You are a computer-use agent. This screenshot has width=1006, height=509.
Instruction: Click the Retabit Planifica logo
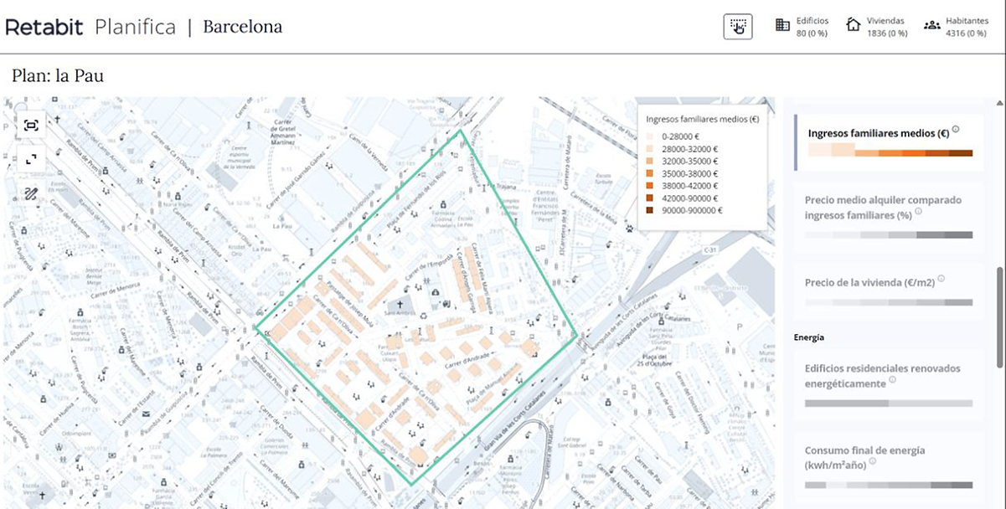tap(90, 27)
